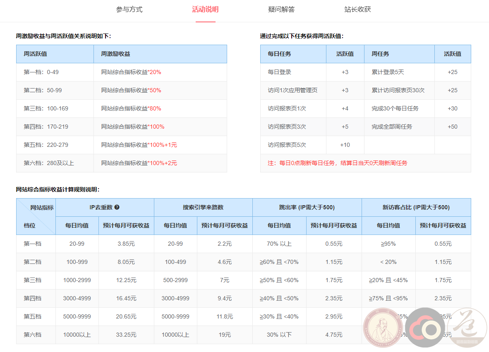Select the 100-999 daily average cell
Image resolution: width=489 pixels, height=352 pixels.
pos(77,262)
